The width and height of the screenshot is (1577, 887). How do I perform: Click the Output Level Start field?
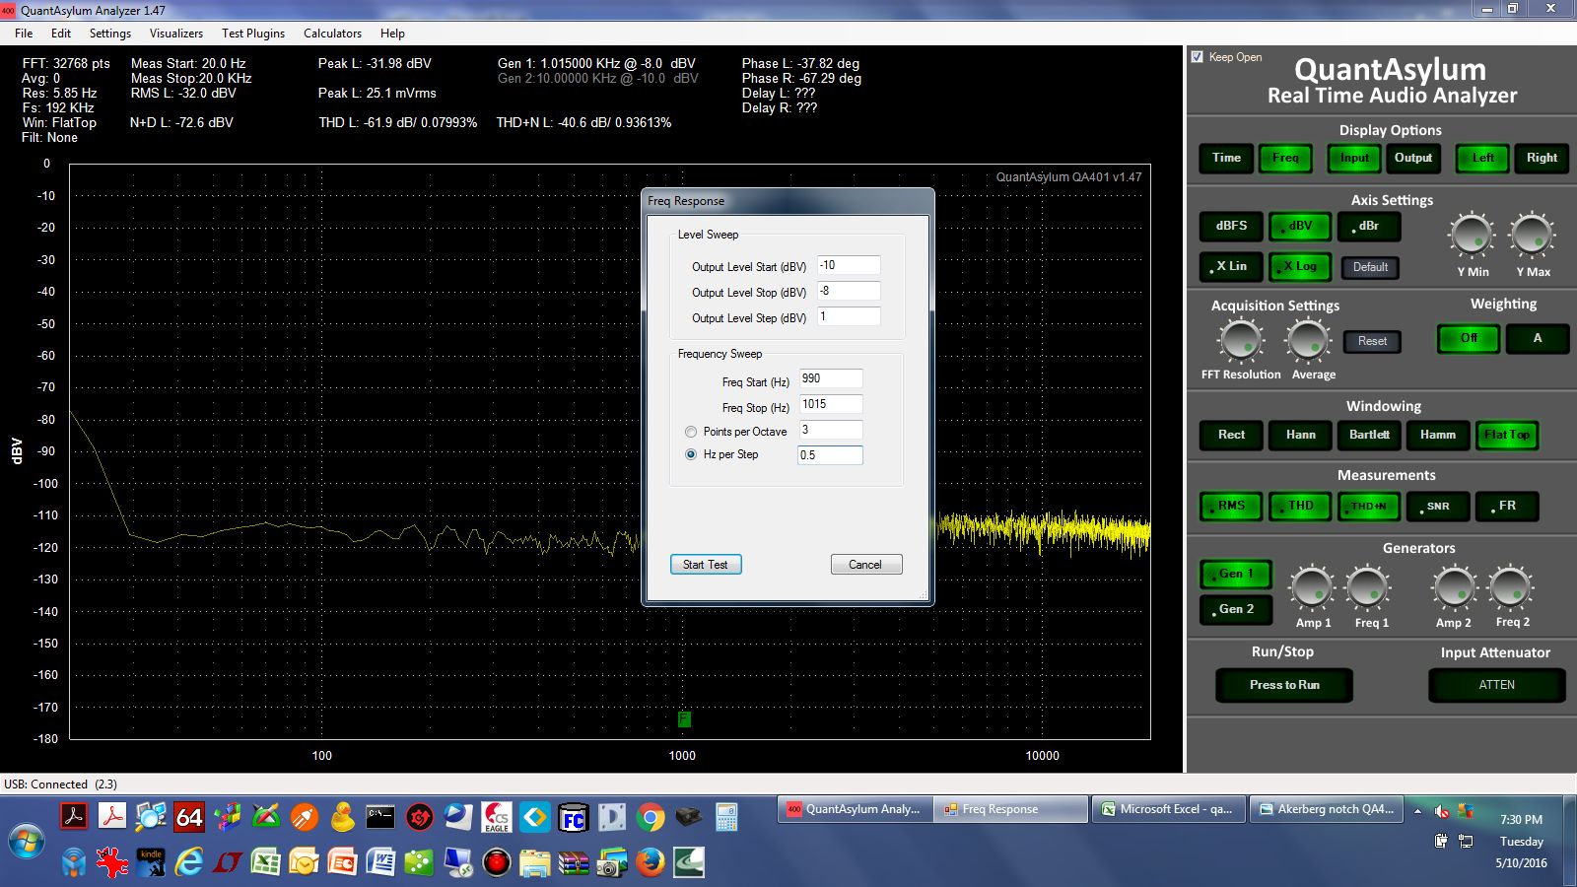pyautogui.click(x=849, y=265)
